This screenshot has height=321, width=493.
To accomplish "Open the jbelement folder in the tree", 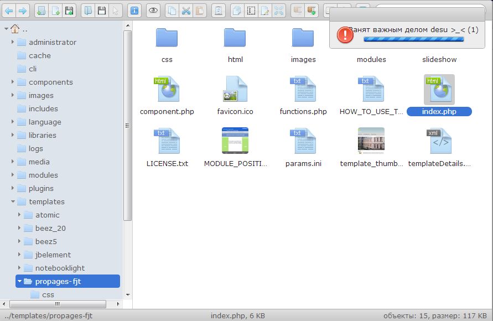I will point(48,255).
